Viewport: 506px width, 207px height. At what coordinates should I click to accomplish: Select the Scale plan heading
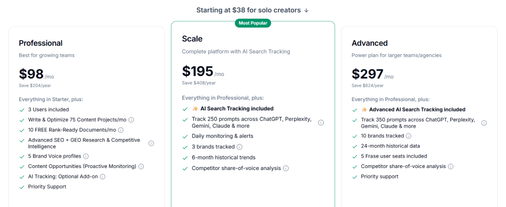tap(192, 38)
